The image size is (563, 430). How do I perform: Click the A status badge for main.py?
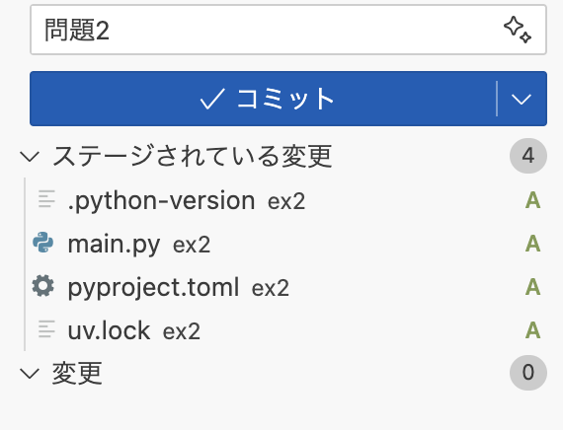point(532,244)
